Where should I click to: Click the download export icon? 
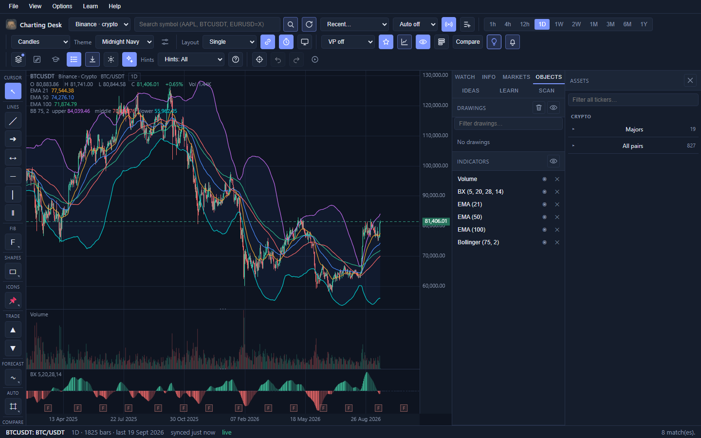pos(92,59)
